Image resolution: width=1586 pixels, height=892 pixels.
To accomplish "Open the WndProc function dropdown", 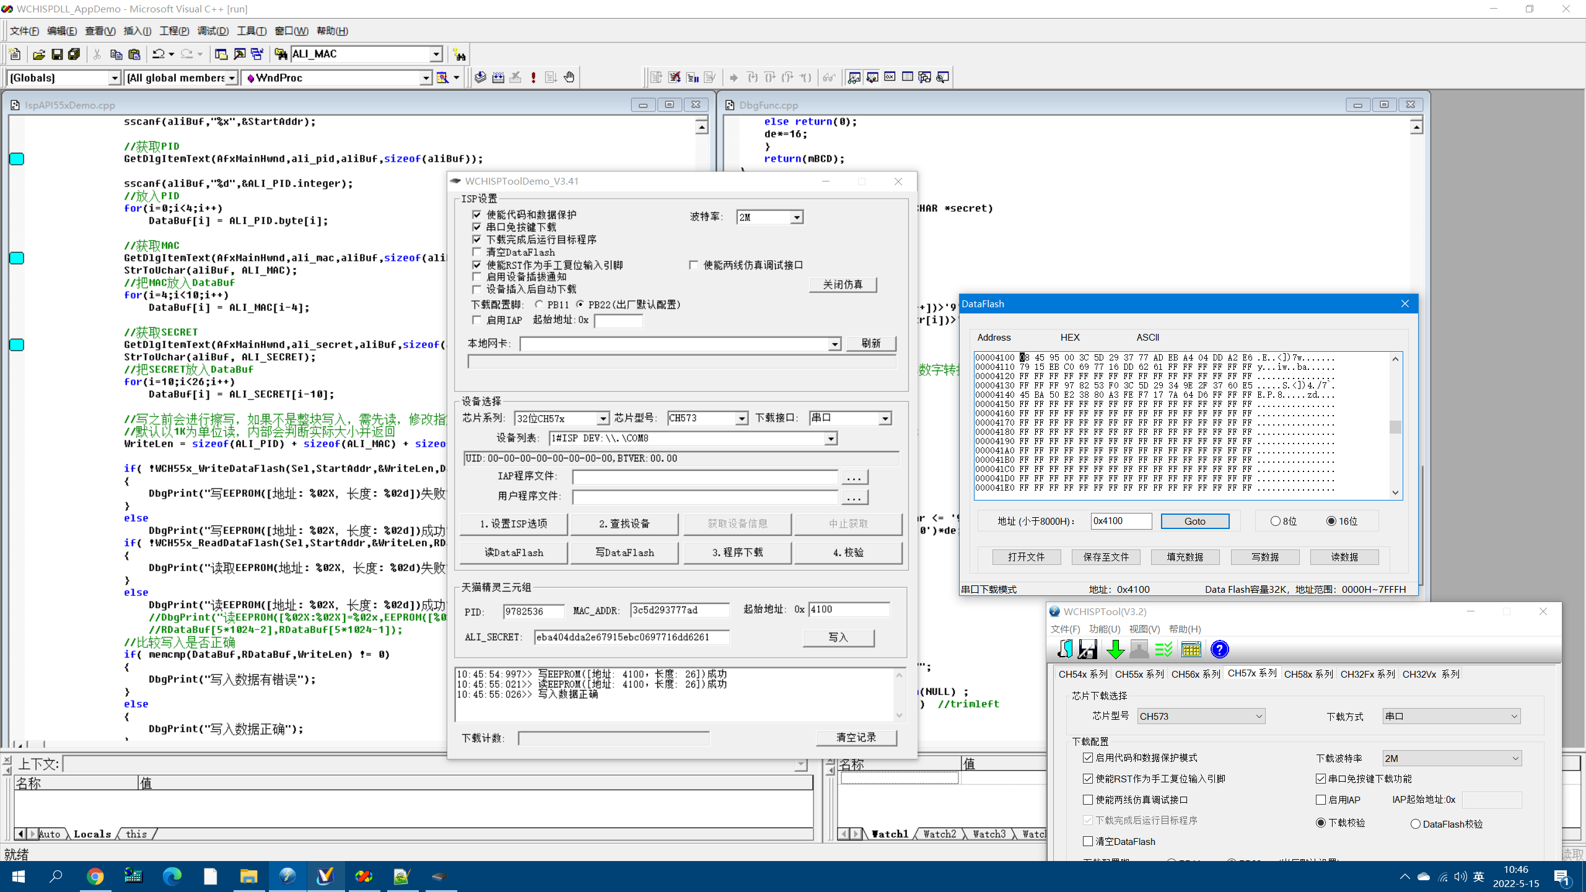I will pyautogui.click(x=426, y=77).
